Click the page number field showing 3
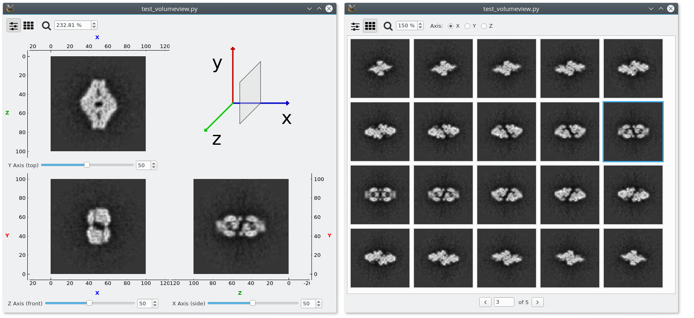The height and width of the screenshot is (318, 694). pos(504,302)
